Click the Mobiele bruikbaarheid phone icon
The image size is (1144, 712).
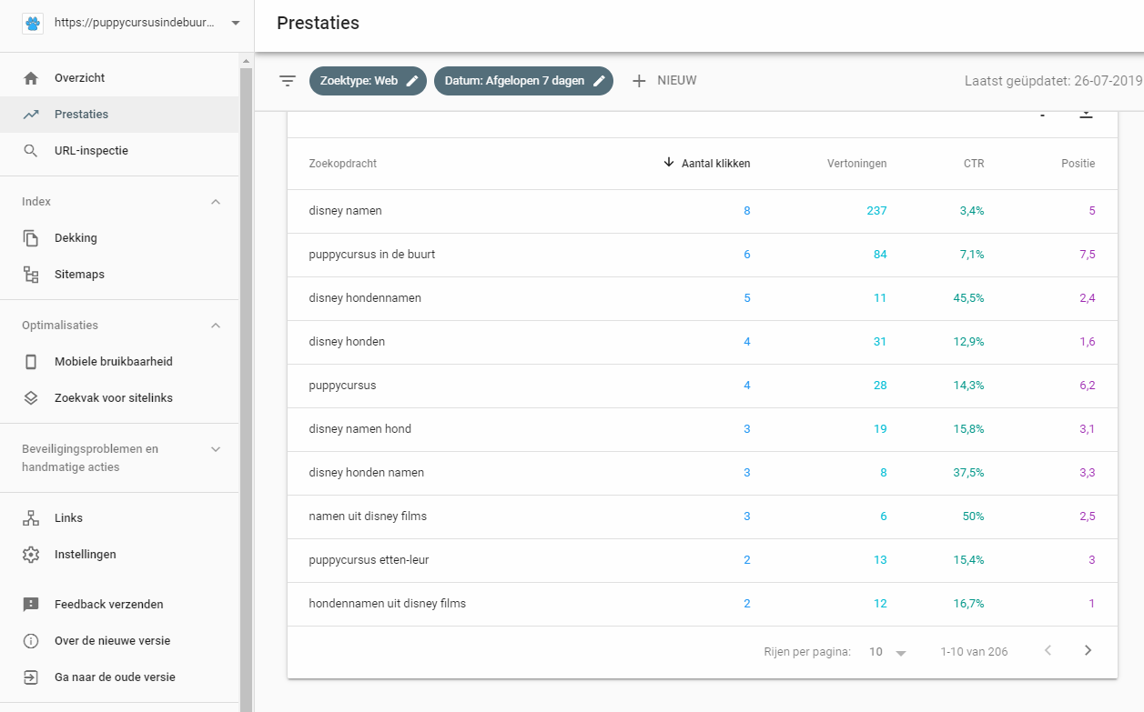(31, 362)
